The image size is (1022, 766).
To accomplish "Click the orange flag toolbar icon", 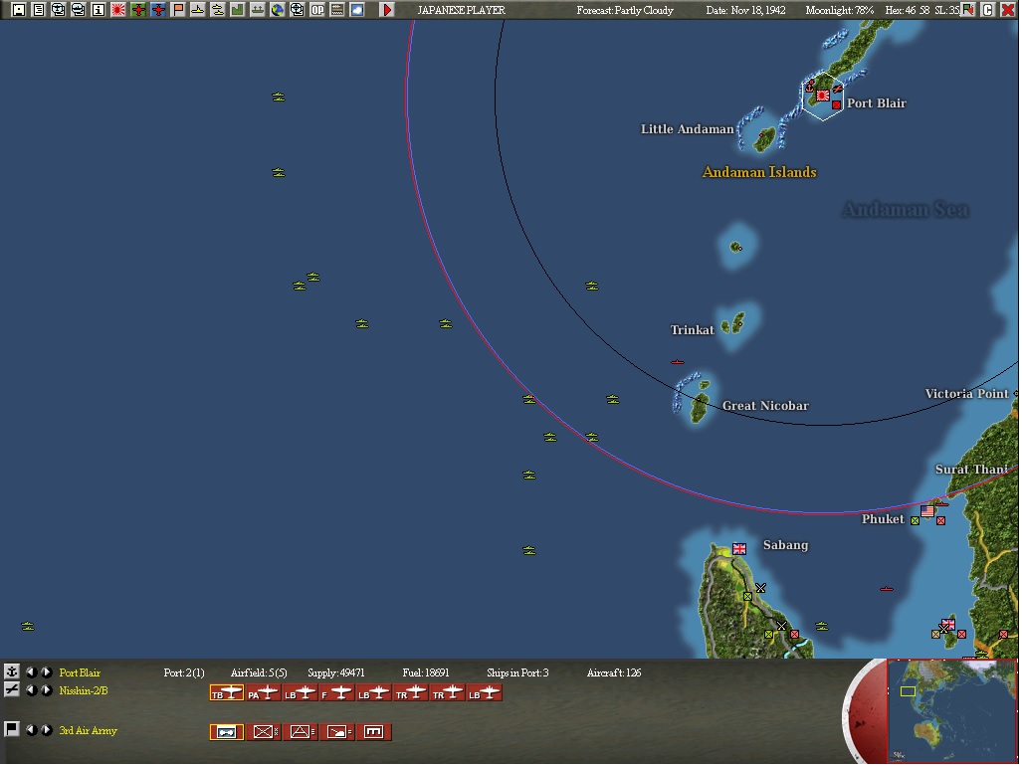I will pos(178,10).
